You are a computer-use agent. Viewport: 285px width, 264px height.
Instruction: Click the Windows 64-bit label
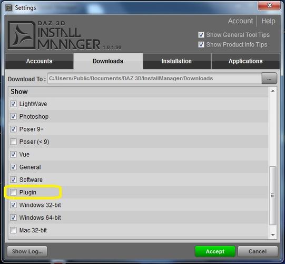click(x=40, y=218)
